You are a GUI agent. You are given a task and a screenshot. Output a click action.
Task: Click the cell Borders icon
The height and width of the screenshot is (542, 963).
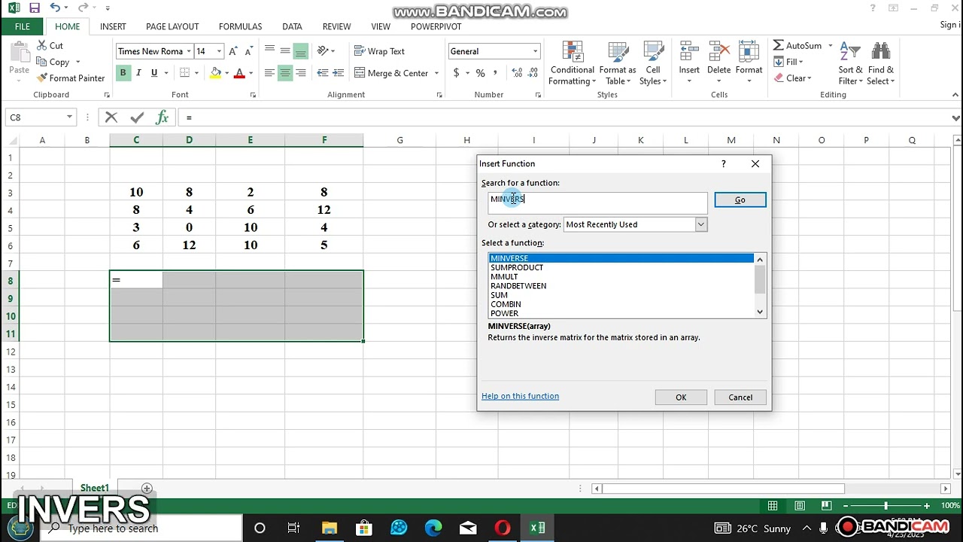tap(184, 73)
